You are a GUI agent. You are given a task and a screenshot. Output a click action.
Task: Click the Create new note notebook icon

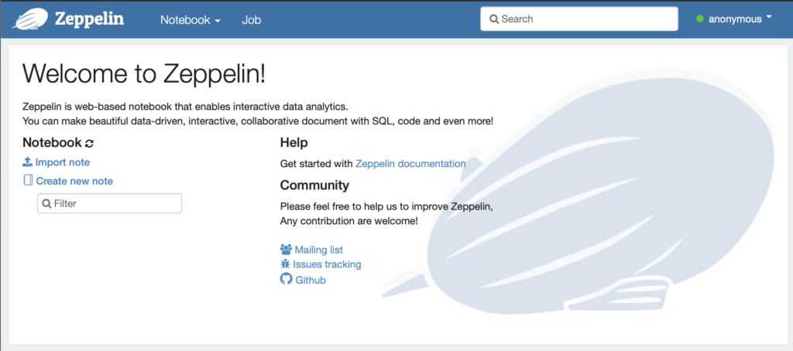(x=28, y=181)
